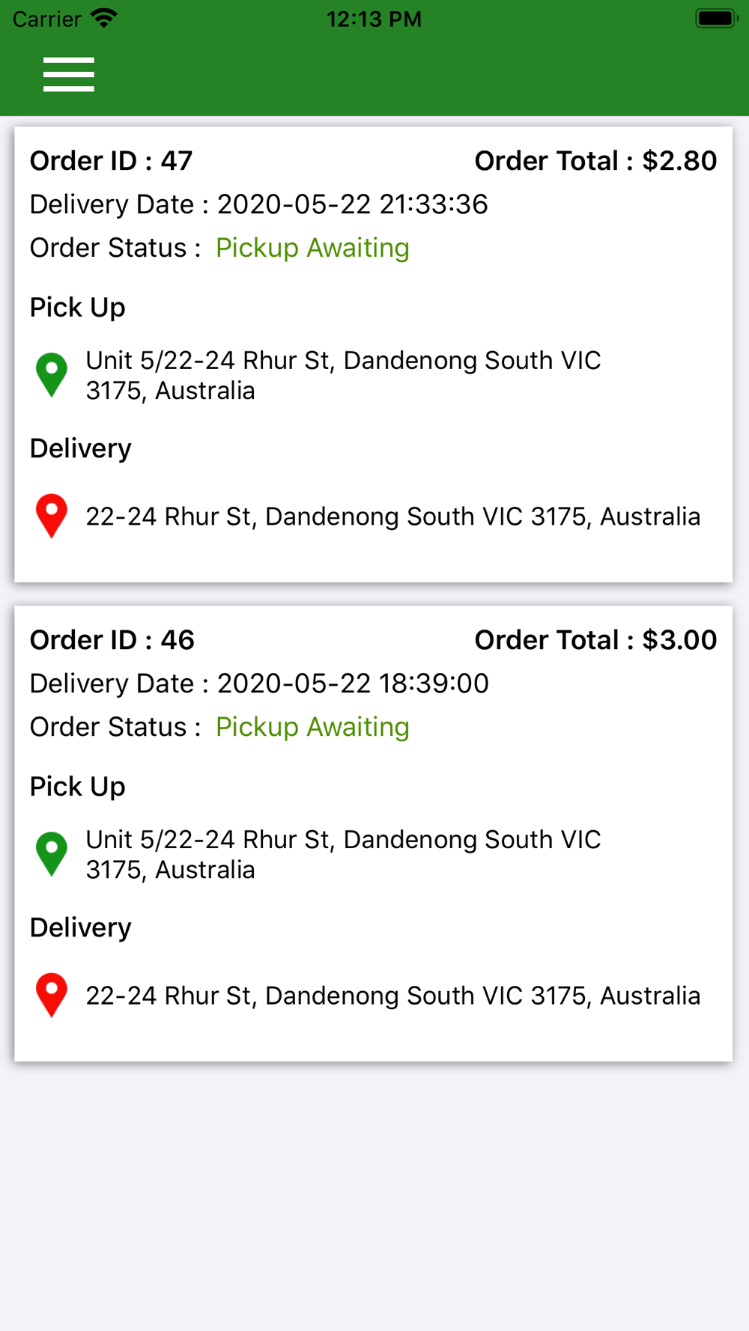Tap green pickup pin for order 47
Screen dimensions: 749x1331
click(x=52, y=374)
